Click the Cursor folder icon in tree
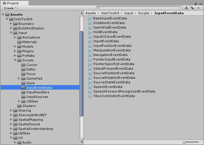Viewport: 204px width, 145px height. [x=23, y=65]
